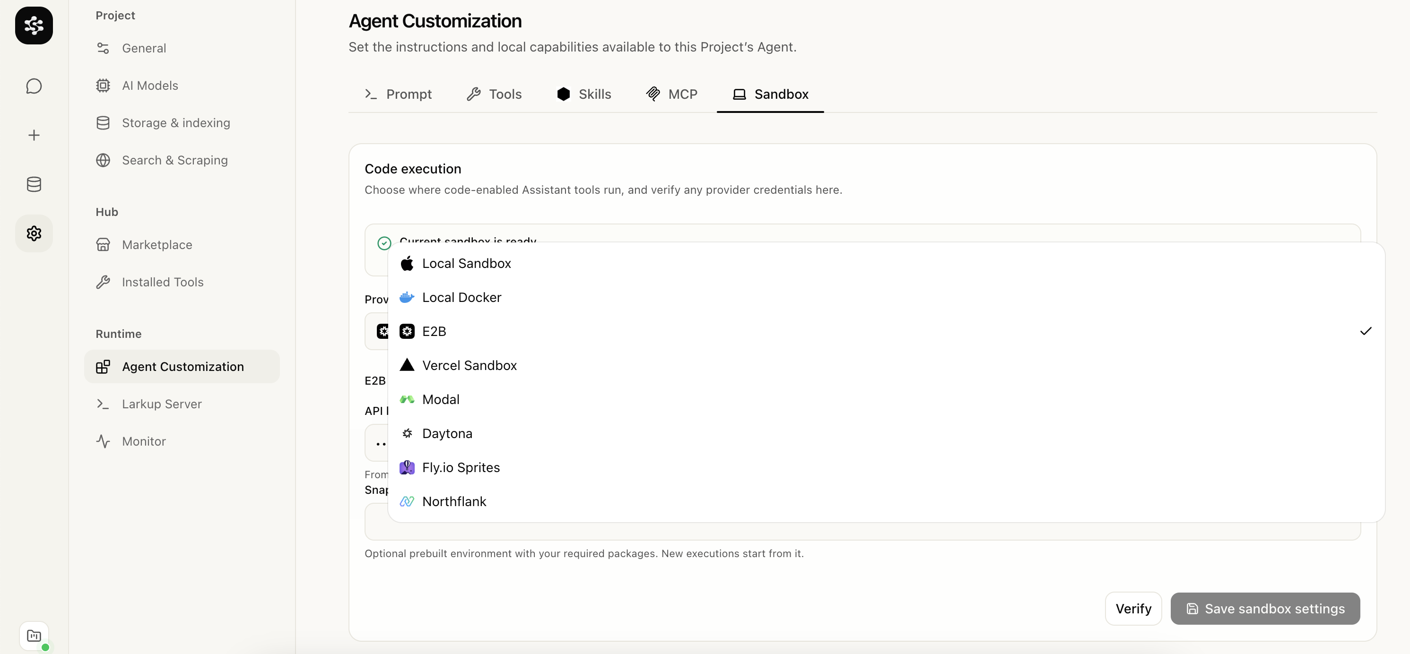This screenshot has width=1410, height=654.
Task: Click the app logo icon
Action: coord(34,25)
